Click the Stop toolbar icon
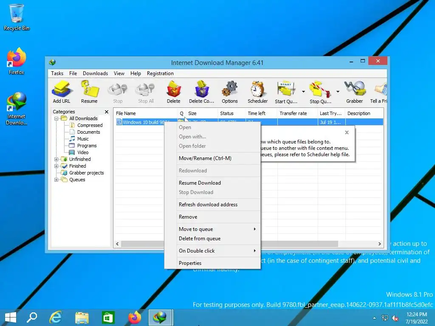Viewport: 435px width, 326px height. click(x=118, y=92)
